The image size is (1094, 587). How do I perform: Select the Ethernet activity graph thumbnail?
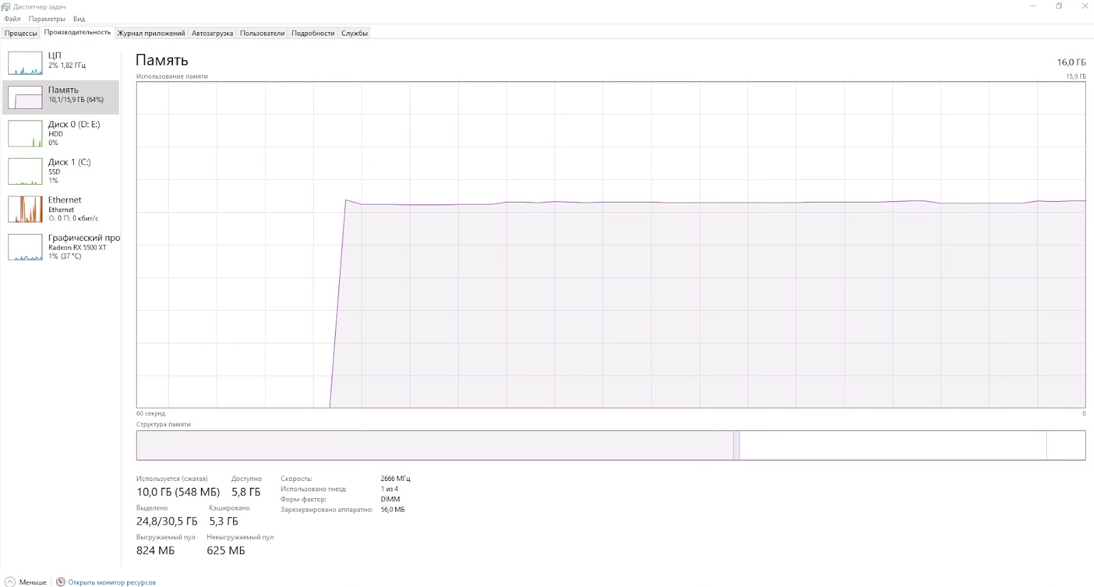pos(25,209)
